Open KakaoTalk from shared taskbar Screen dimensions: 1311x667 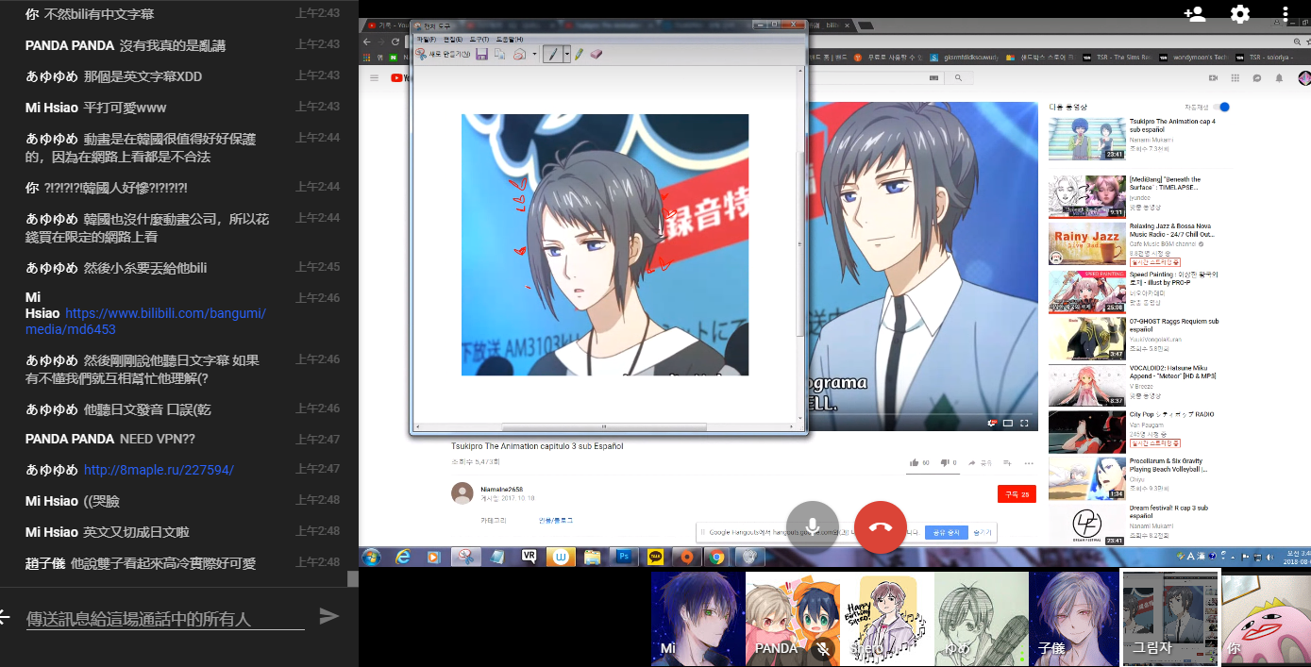[x=655, y=557]
